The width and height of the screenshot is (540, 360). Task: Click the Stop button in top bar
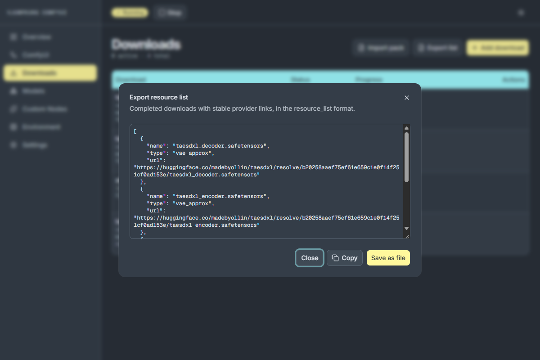[170, 13]
